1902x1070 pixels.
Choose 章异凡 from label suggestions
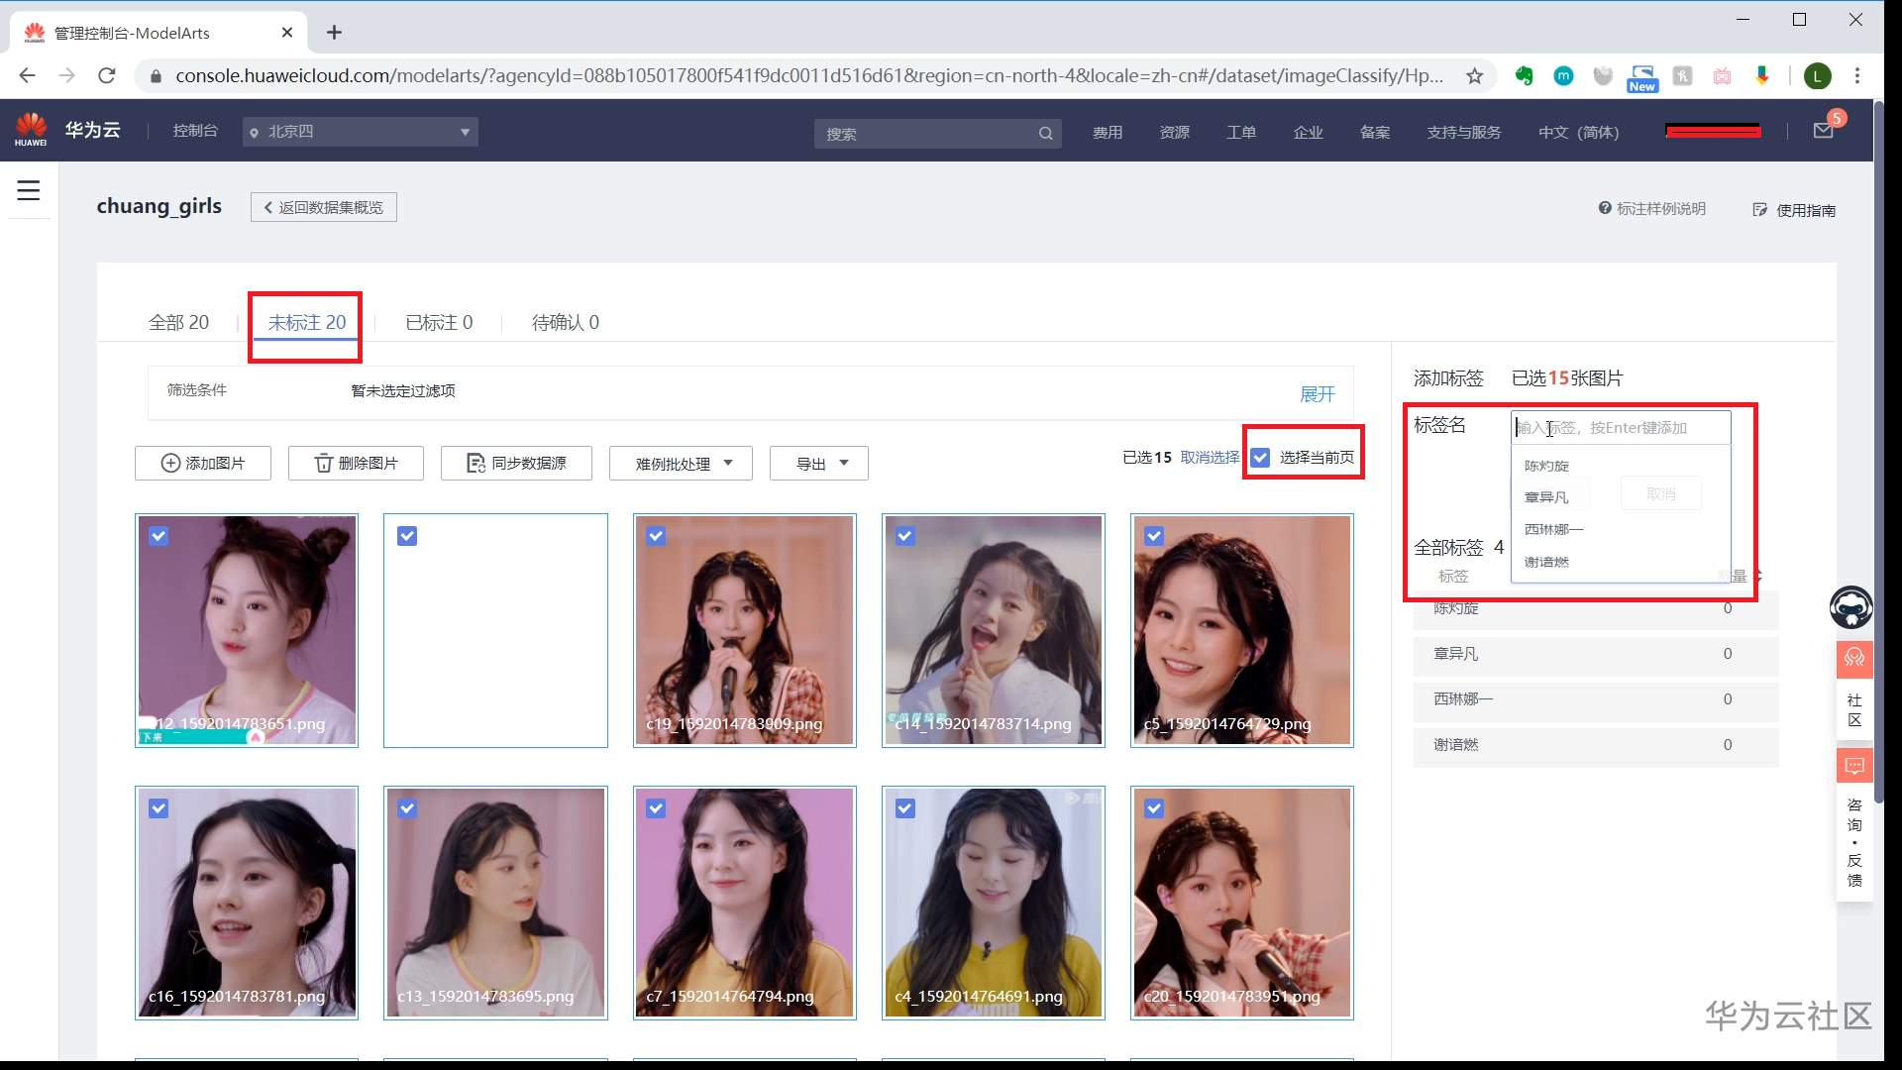pos(1546,497)
